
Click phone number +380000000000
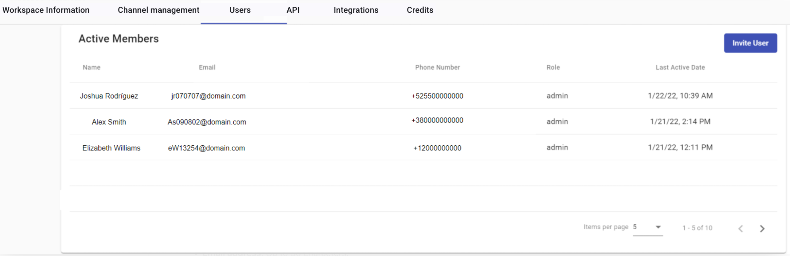pyautogui.click(x=437, y=120)
